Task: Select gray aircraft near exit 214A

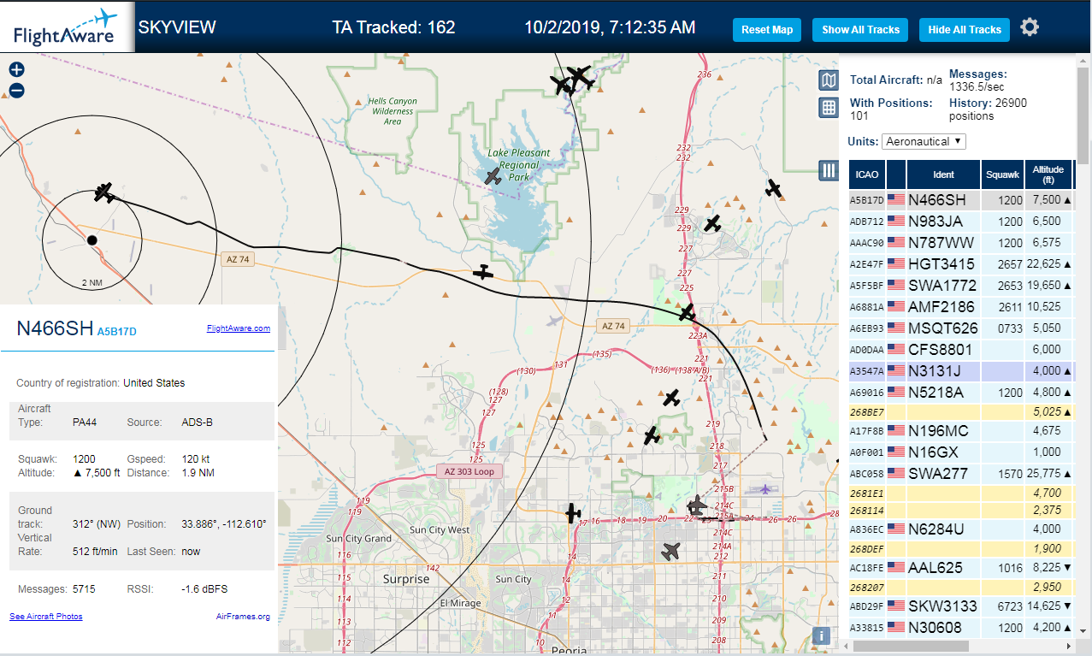Action: tap(670, 552)
